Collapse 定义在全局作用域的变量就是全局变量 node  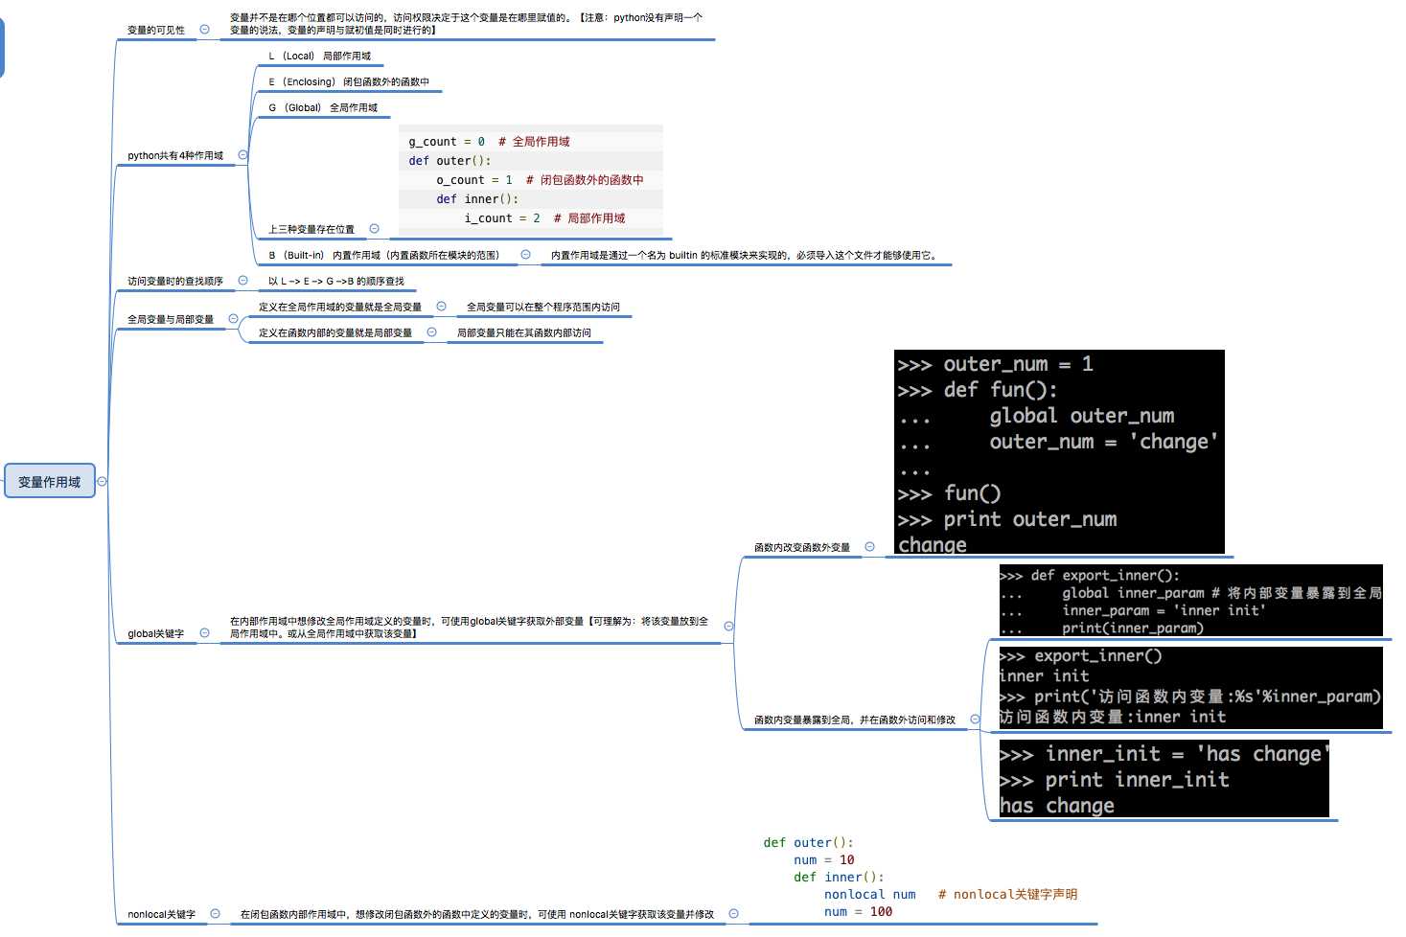(441, 307)
